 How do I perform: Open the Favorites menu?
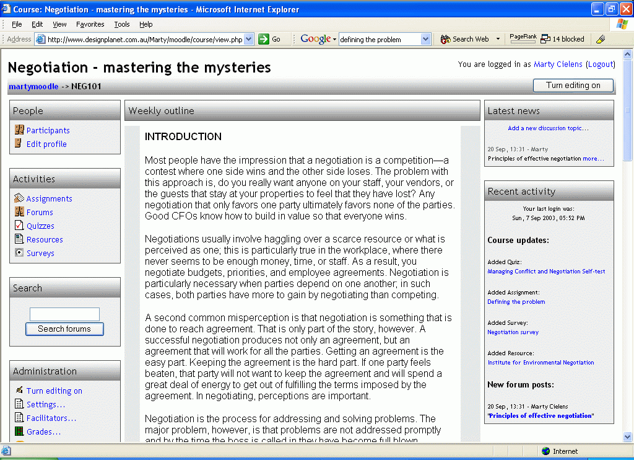[x=90, y=24]
